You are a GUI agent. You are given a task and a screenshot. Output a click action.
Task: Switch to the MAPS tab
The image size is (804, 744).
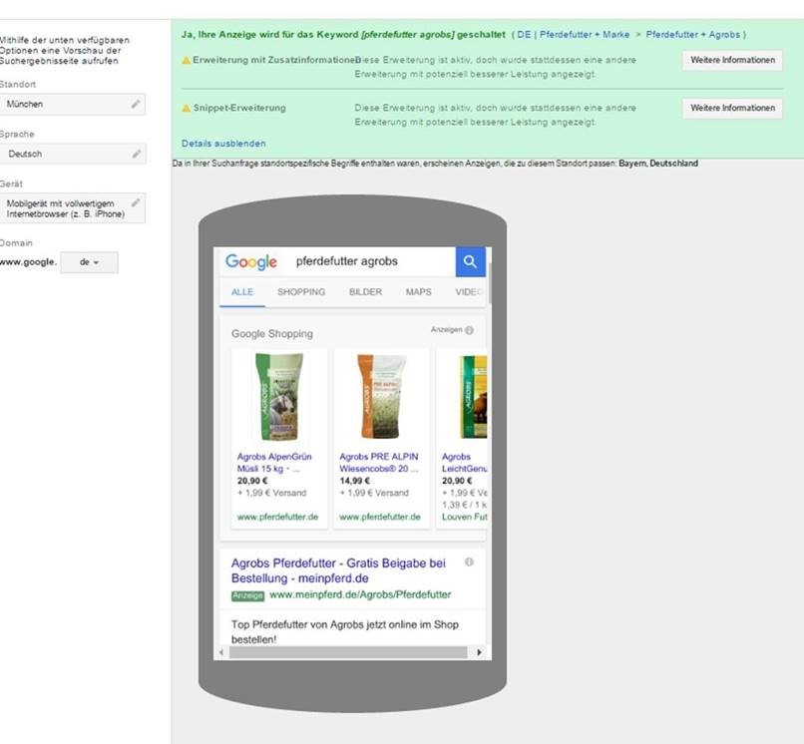pos(418,292)
